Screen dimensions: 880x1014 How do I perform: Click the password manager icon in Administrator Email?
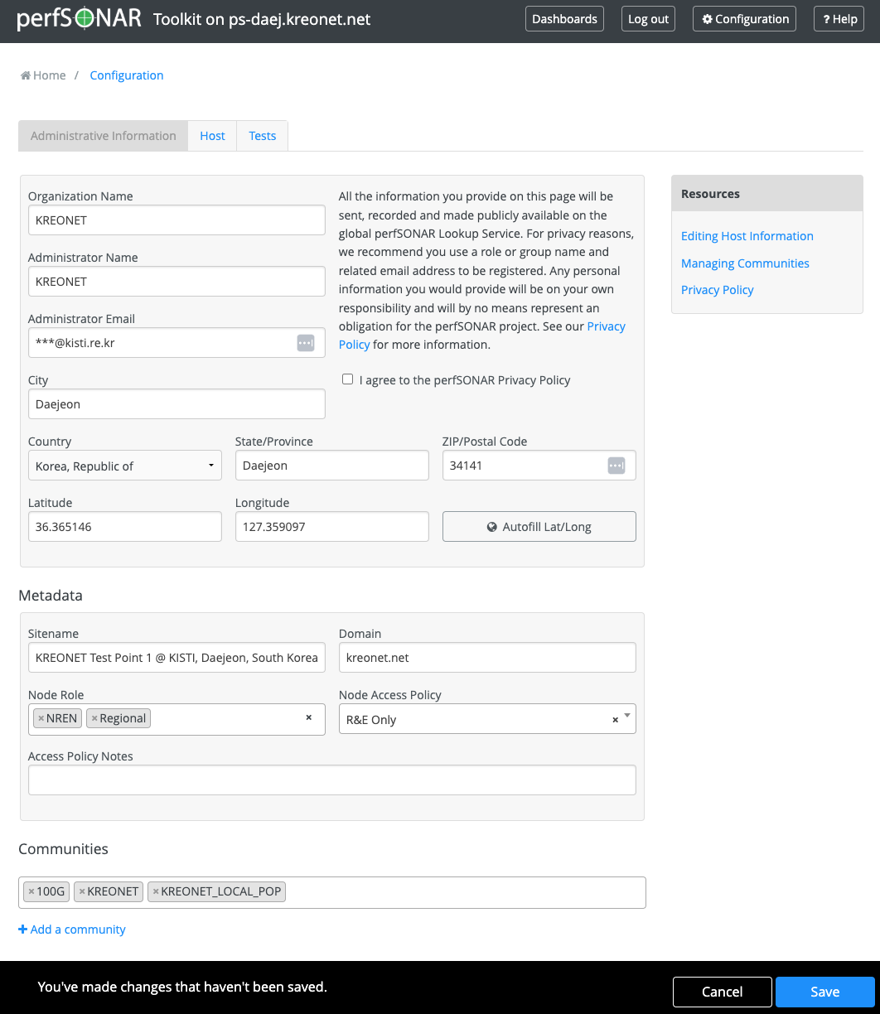tap(306, 343)
